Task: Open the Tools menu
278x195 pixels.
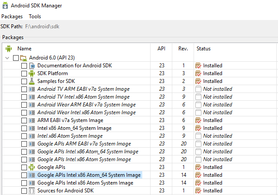Action: [x=35, y=17]
